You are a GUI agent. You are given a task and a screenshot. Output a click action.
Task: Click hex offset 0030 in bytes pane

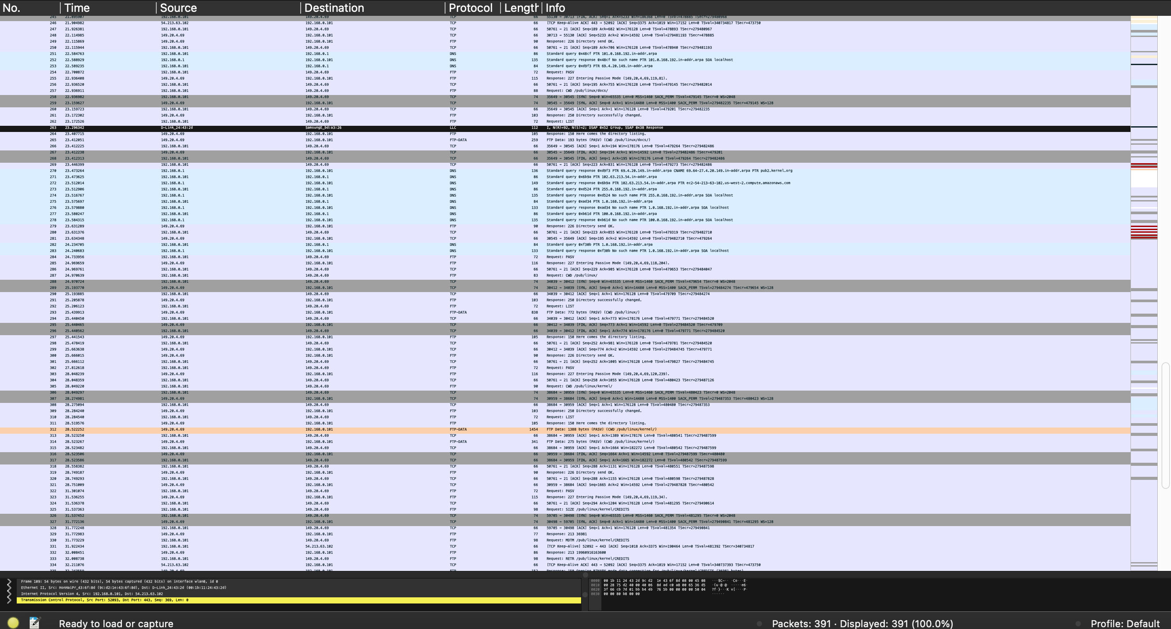point(595,593)
